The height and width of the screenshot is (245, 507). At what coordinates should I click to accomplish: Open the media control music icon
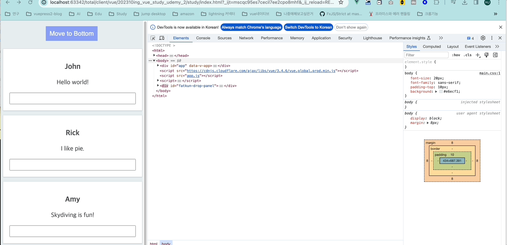point(453,3)
